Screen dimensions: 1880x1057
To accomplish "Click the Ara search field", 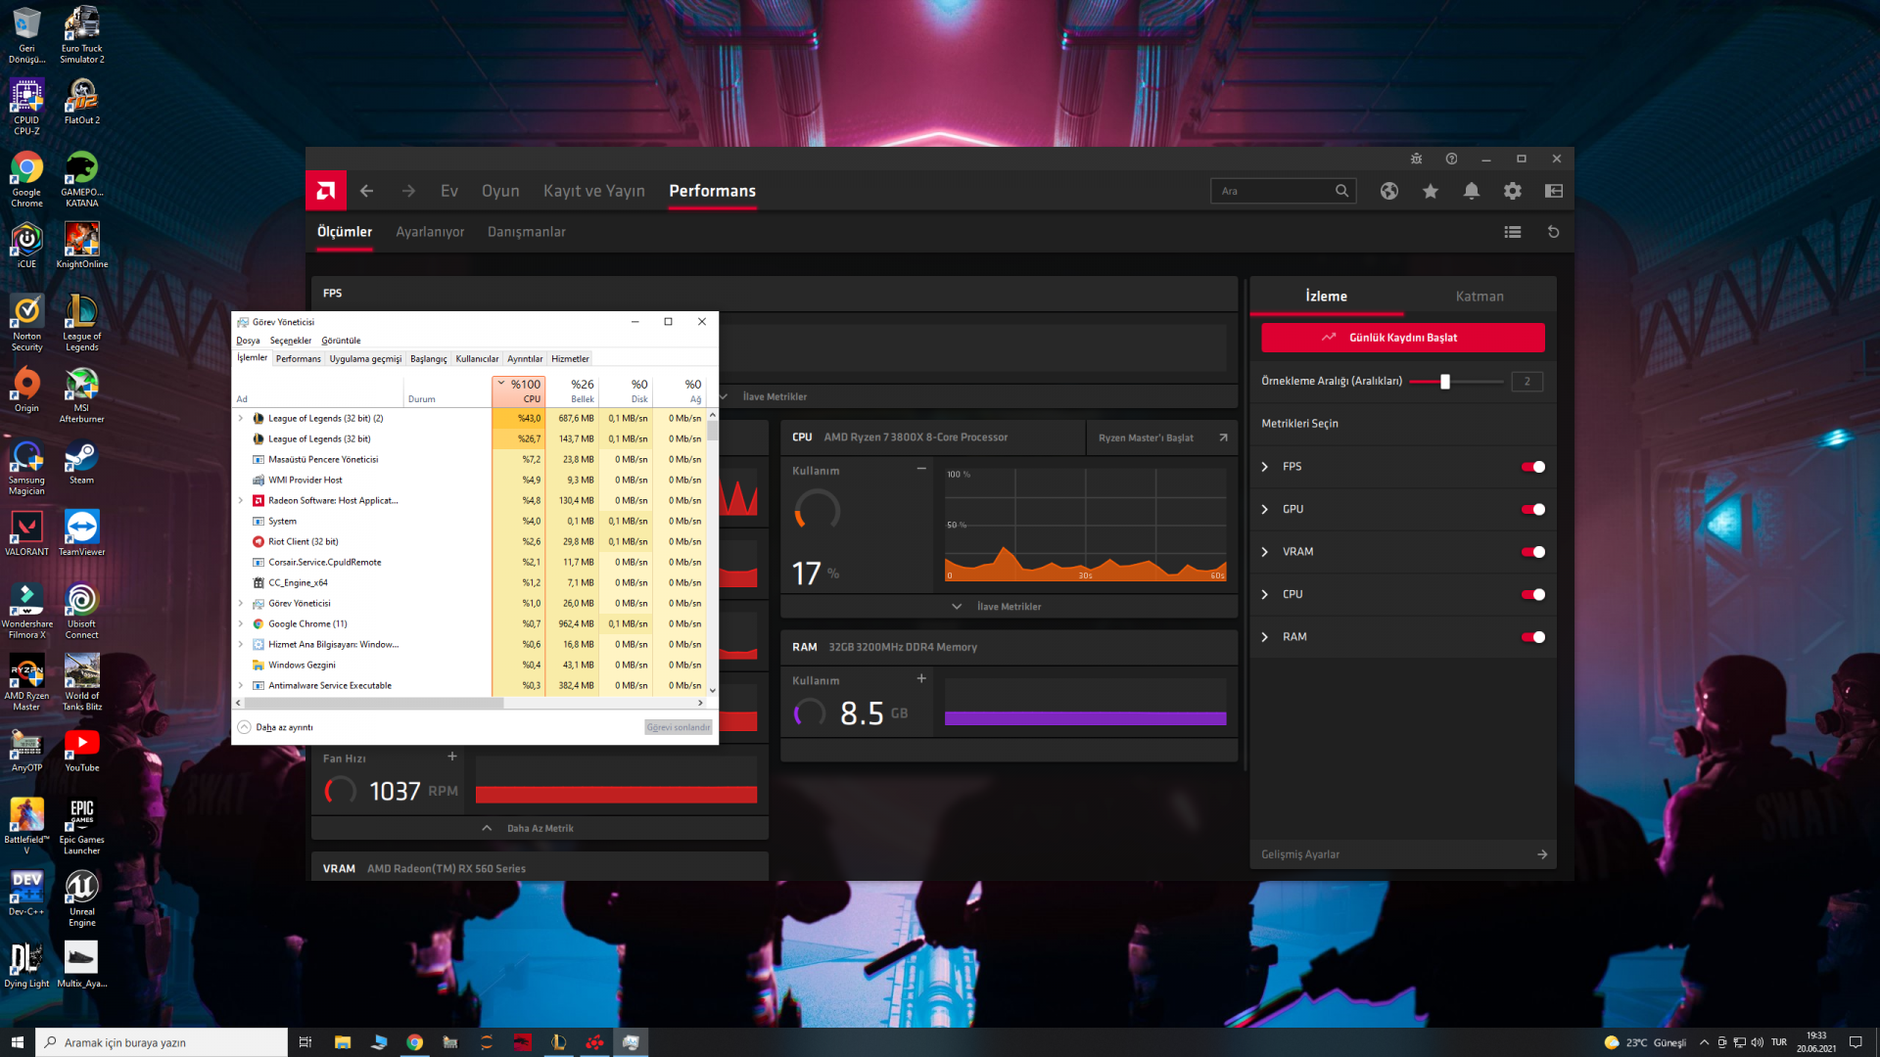I will 1273,191.
